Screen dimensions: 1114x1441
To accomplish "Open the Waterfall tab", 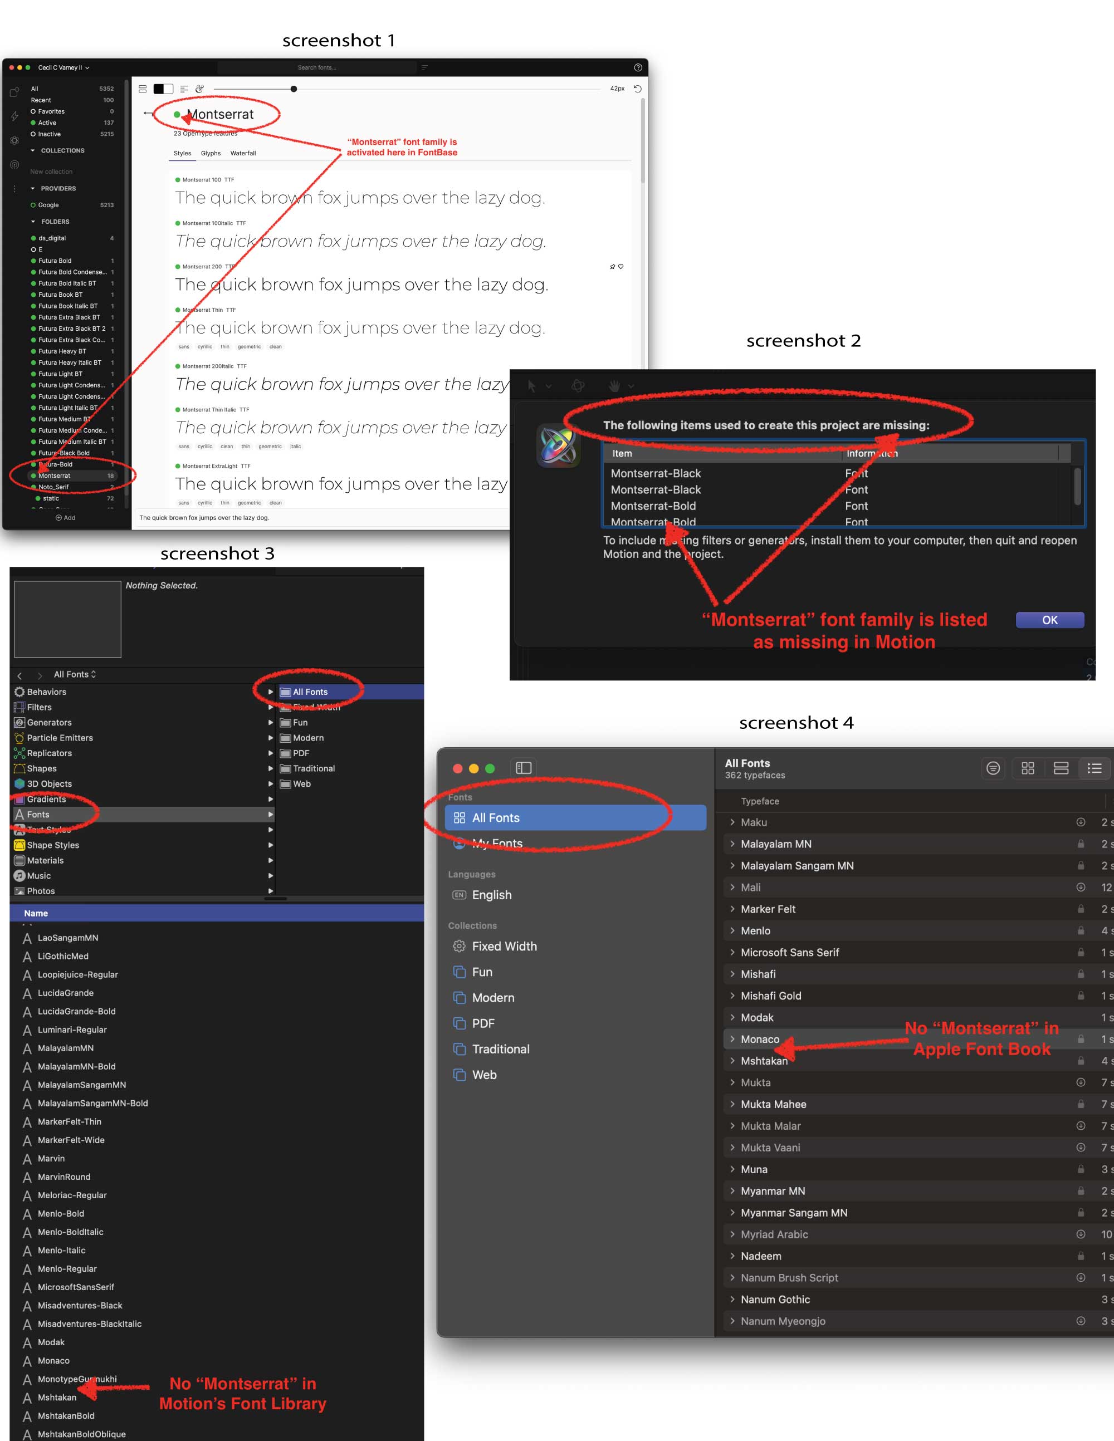I will point(243,153).
